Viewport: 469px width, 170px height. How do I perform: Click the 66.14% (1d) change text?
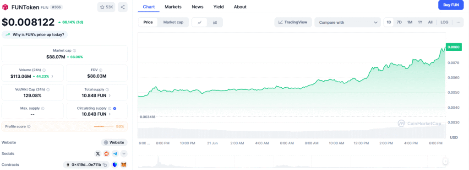tap(70, 22)
